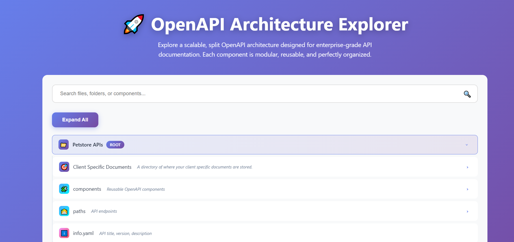Click the info.yaml information icon
The width and height of the screenshot is (514, 242).
click(64, 233)
